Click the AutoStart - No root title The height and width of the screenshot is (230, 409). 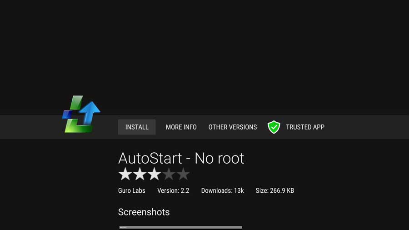(x=181, y=158)
